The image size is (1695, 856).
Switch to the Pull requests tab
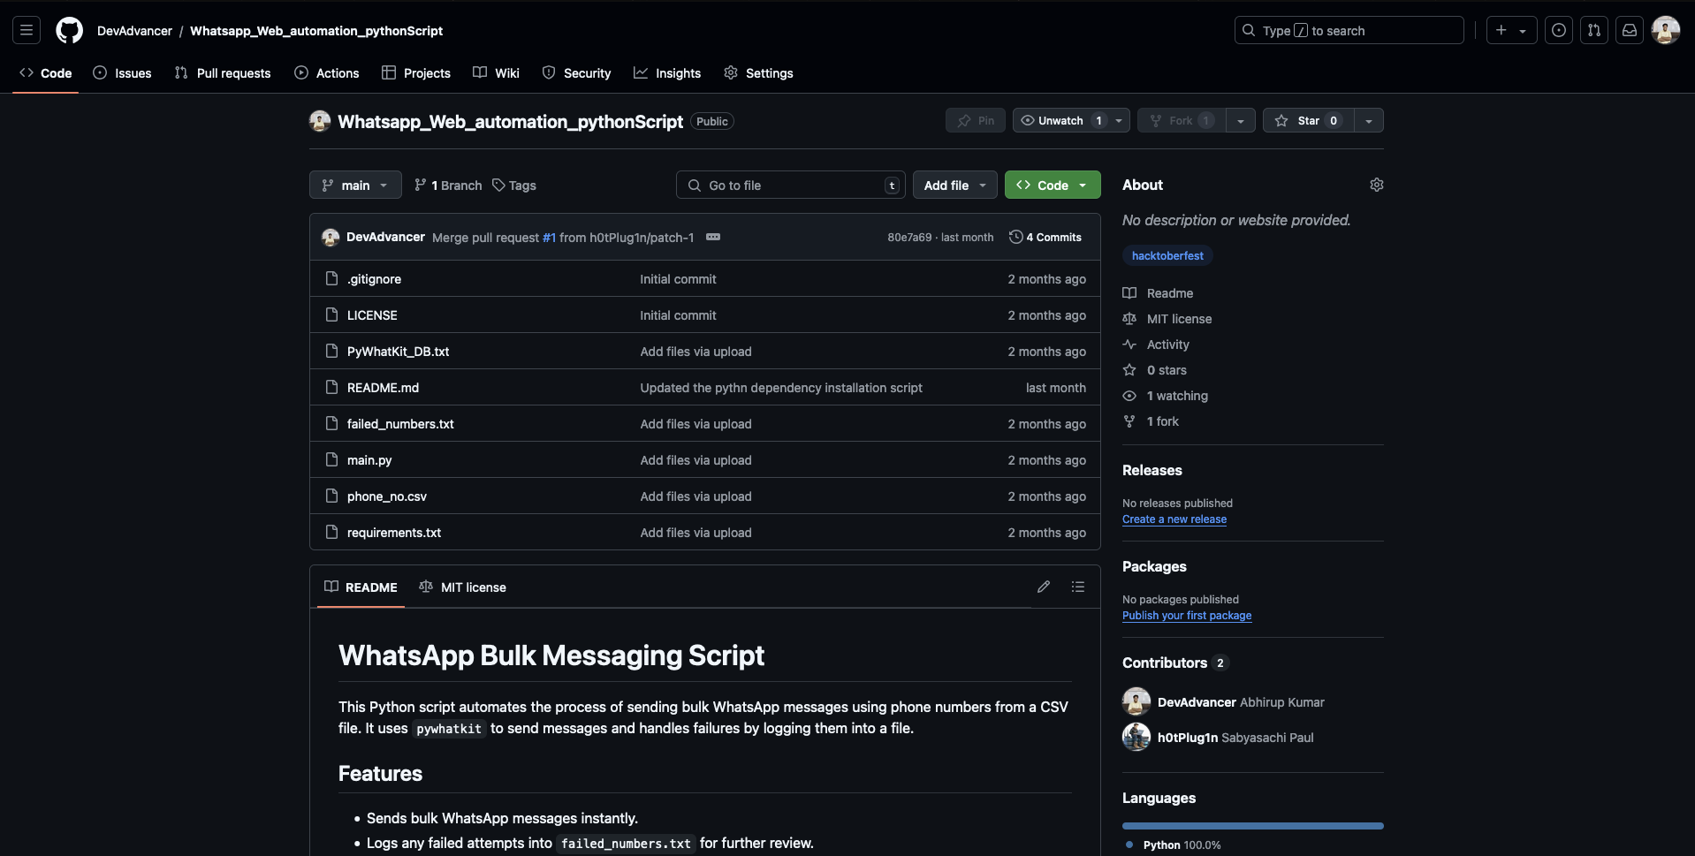click(223, 72)
